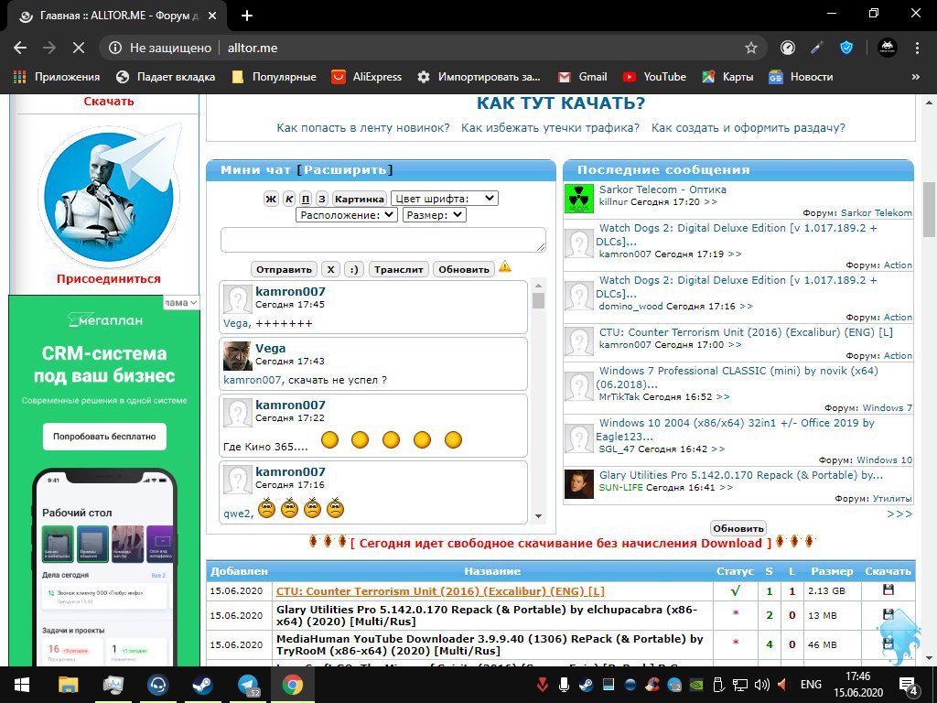937x703 pixels.
Task: View site security info icon
Action: [115, 48]
